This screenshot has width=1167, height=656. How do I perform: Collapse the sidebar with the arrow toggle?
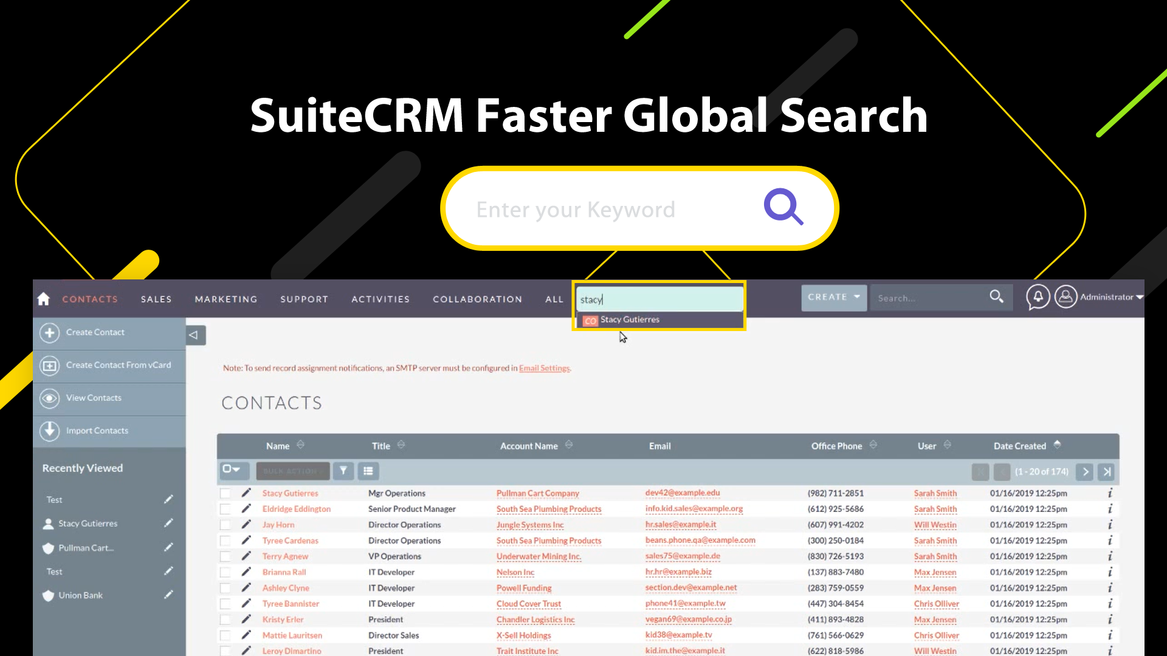196,335
